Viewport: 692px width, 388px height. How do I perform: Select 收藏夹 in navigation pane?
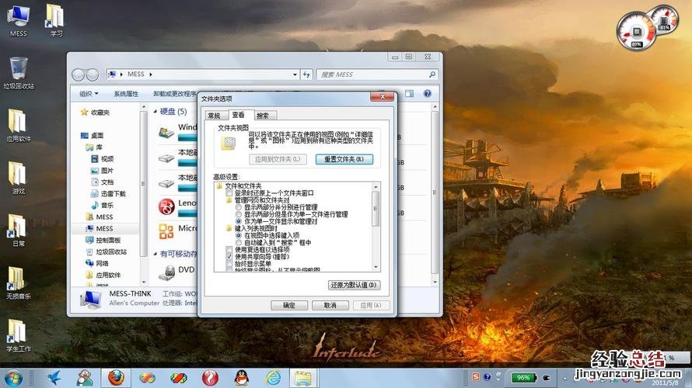96,113
